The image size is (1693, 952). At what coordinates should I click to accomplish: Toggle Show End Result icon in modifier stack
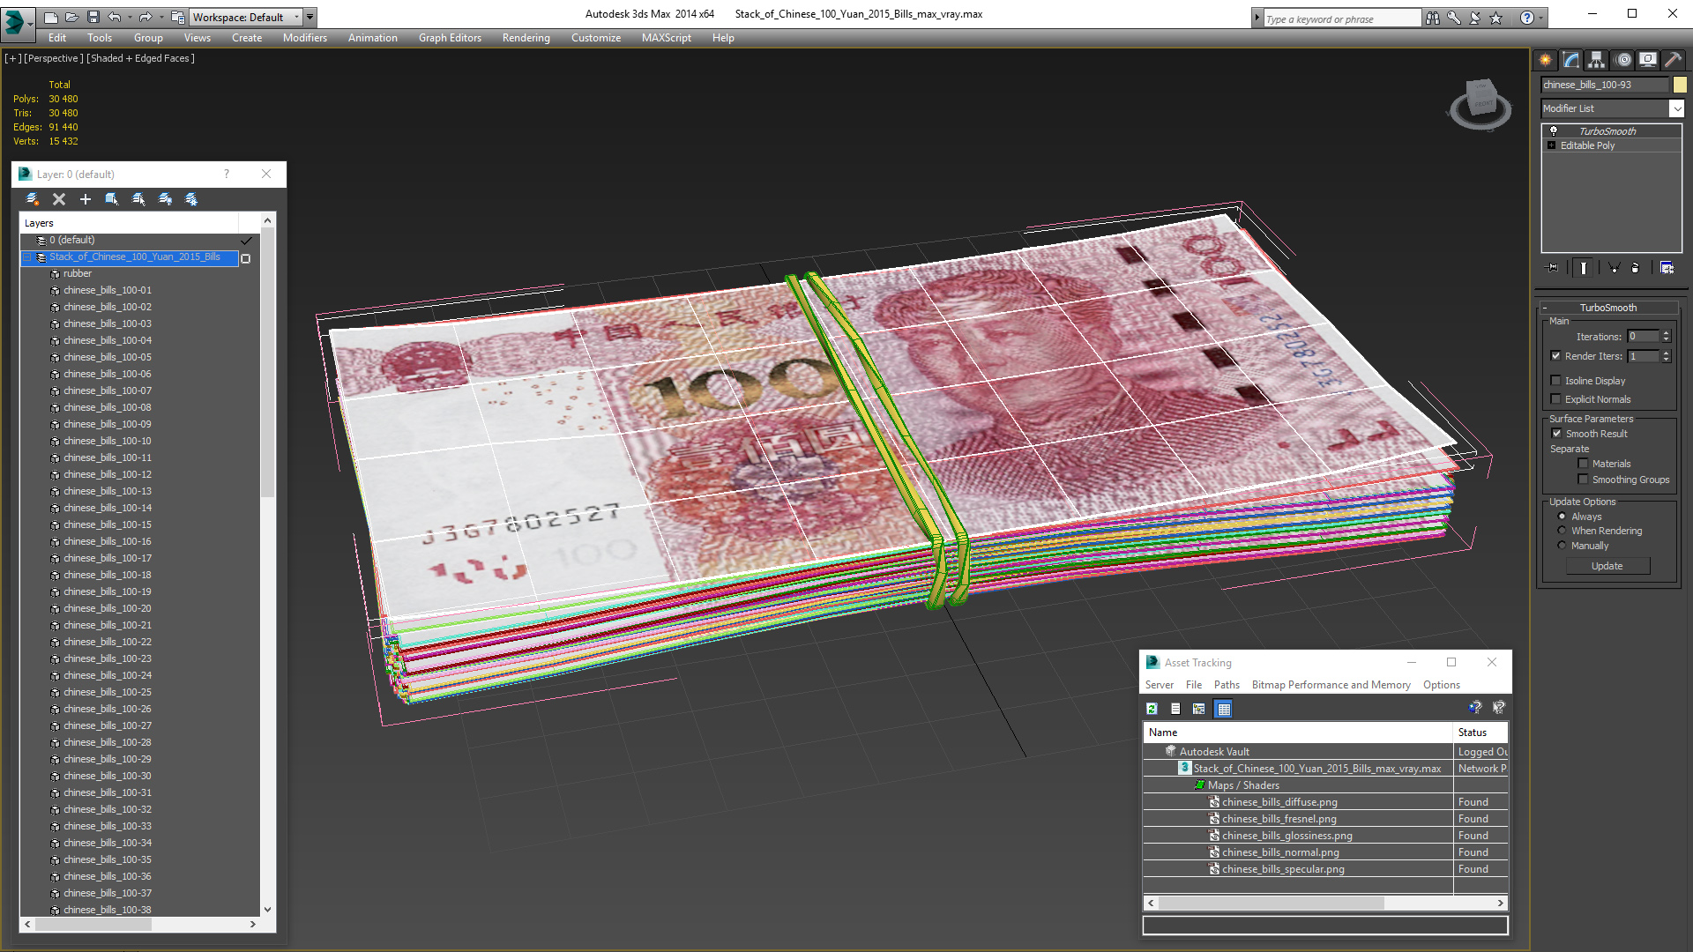(x=1584, y=268)
